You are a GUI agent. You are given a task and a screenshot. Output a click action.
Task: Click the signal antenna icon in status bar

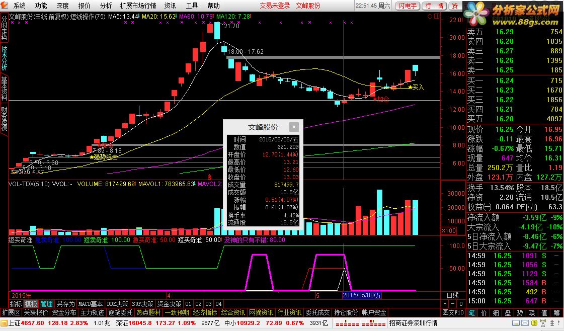[x=543, y=323]
